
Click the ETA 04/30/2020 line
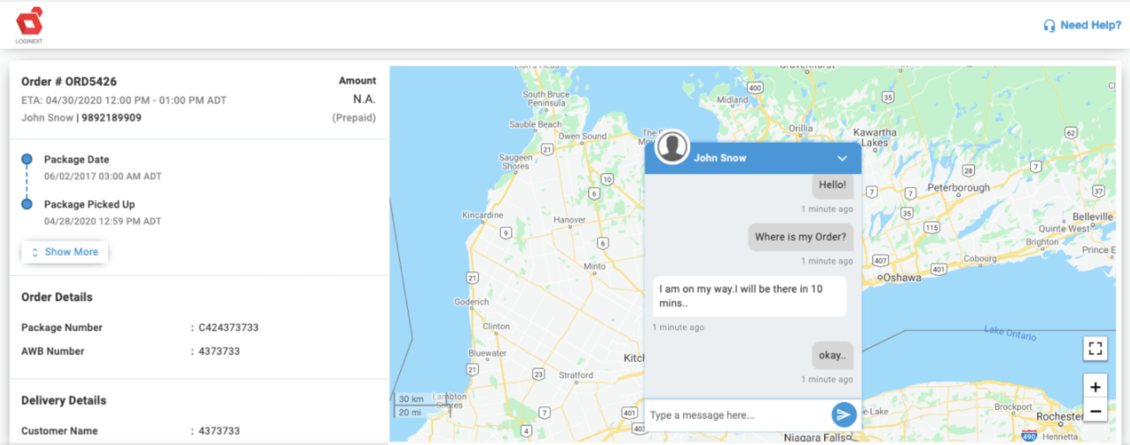coord(124,100)
